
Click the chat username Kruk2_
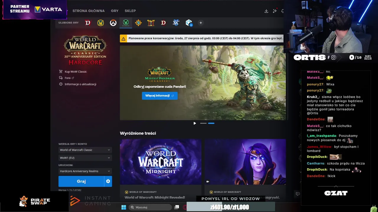pos(313,97)
